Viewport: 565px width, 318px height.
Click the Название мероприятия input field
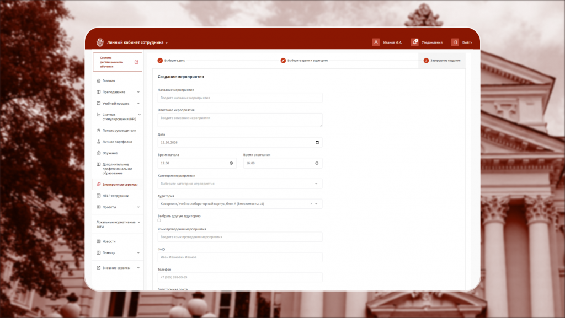(x=240, y=98)
